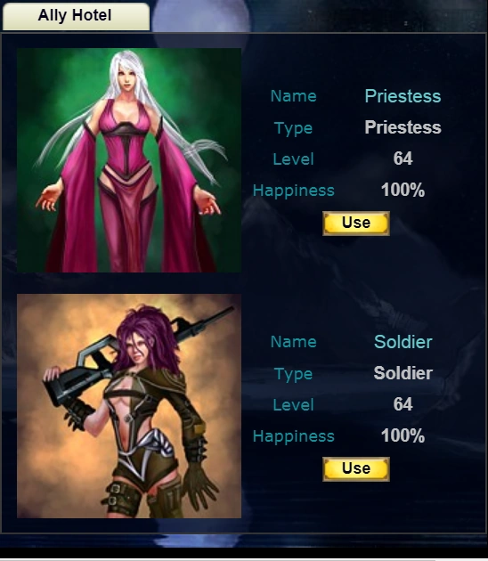Select the Priestess portrait image
Image resolution: width=488 pixels, height=561 pixels.
coord(129,160)
